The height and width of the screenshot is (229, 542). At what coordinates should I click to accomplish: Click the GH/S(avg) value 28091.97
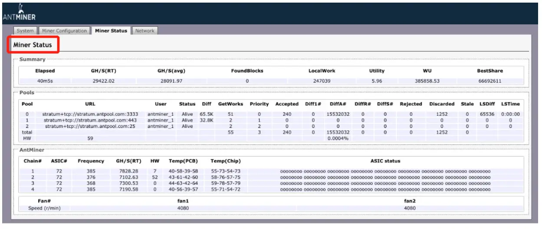171,81
